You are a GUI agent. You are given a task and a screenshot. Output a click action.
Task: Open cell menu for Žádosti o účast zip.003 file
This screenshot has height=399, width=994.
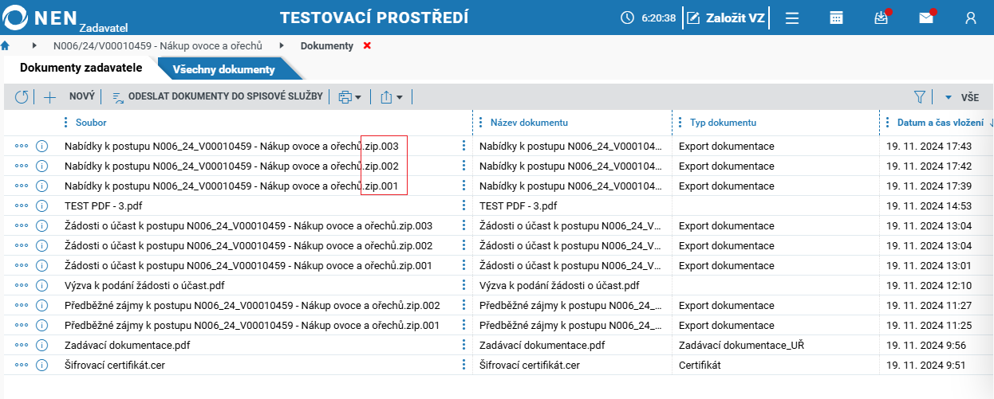(463, 225)
